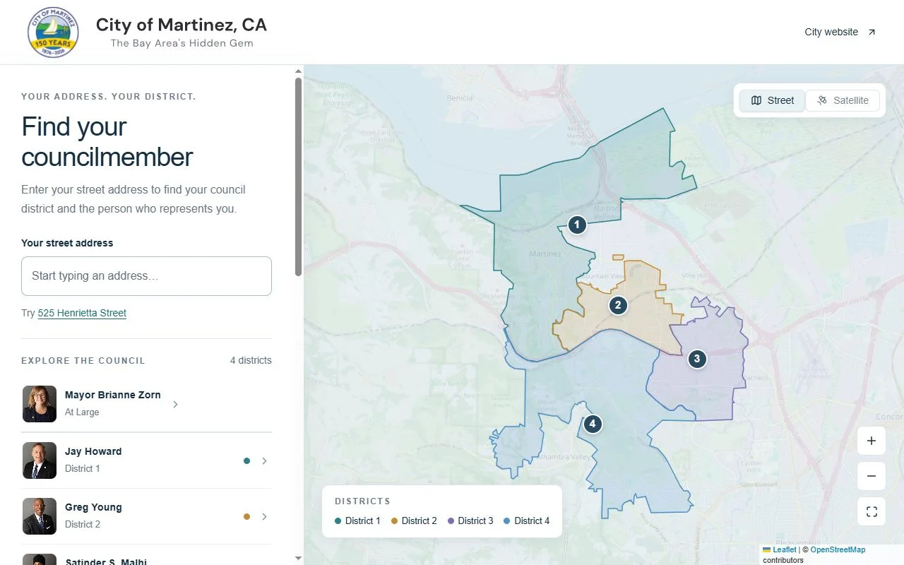This screenshot has width=904, height=565.
Task: Open the City website link
Action: tap(840, 32)
